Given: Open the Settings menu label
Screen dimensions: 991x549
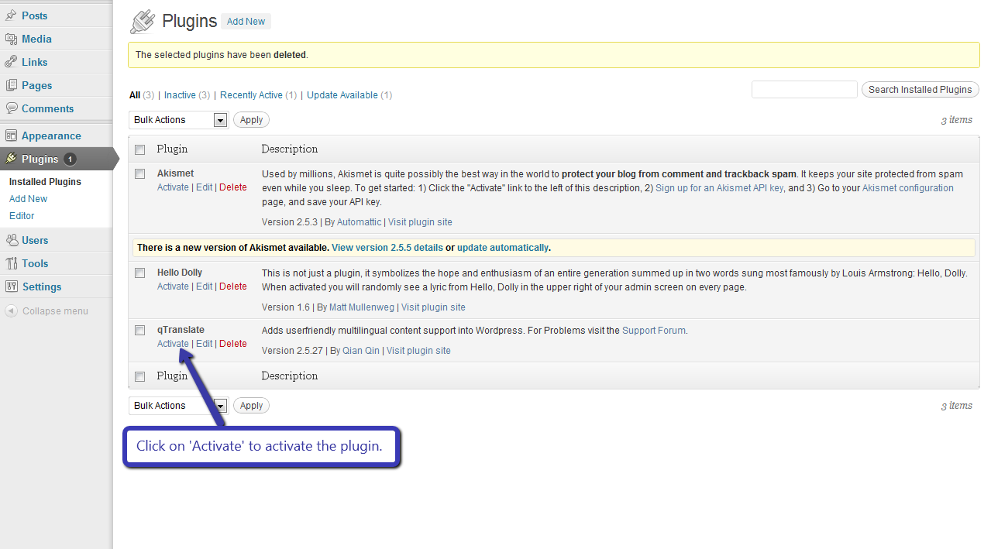Looking at the screenshot, I should click(x=42, y=287).
